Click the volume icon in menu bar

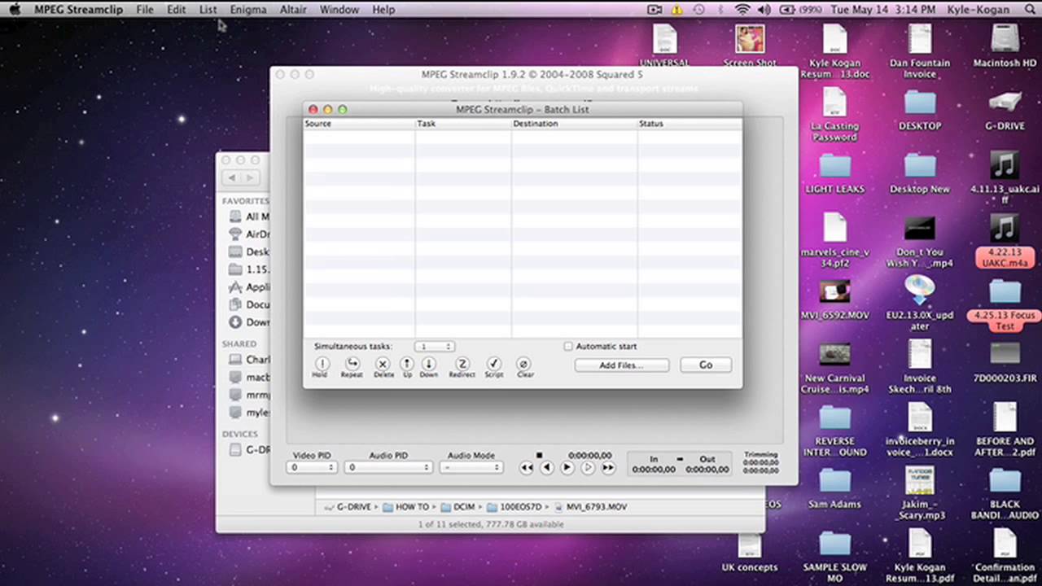764,10
